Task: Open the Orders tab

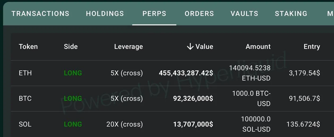Action: pos(199,14)
